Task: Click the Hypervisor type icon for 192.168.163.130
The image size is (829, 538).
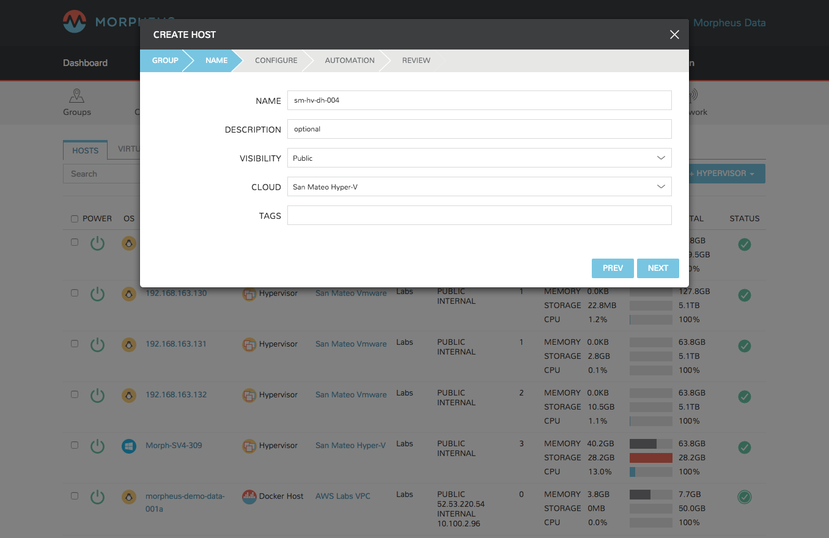Action: click(x=249, y=294)
